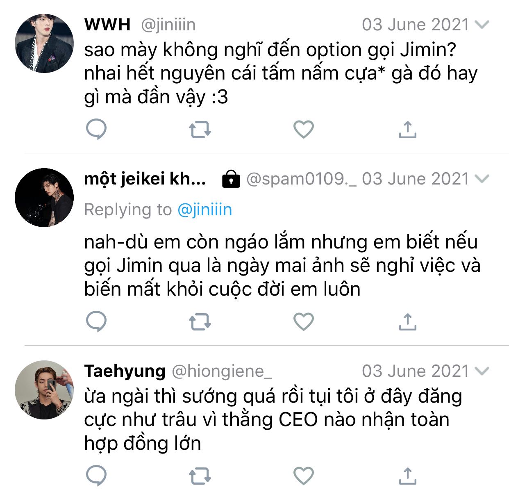Share the @spam0109._ tweet
Screen dimensions: 509x499
click(407, 322)
